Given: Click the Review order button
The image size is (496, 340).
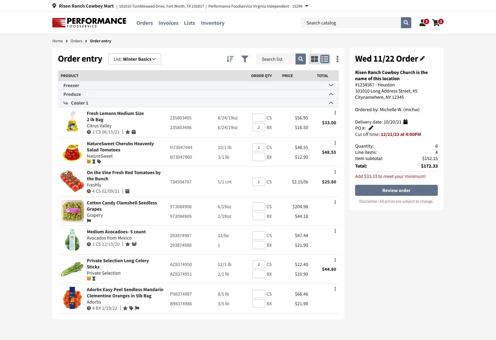Looking at the screenshot, I should pyautogui.click(x=396, y=190).
